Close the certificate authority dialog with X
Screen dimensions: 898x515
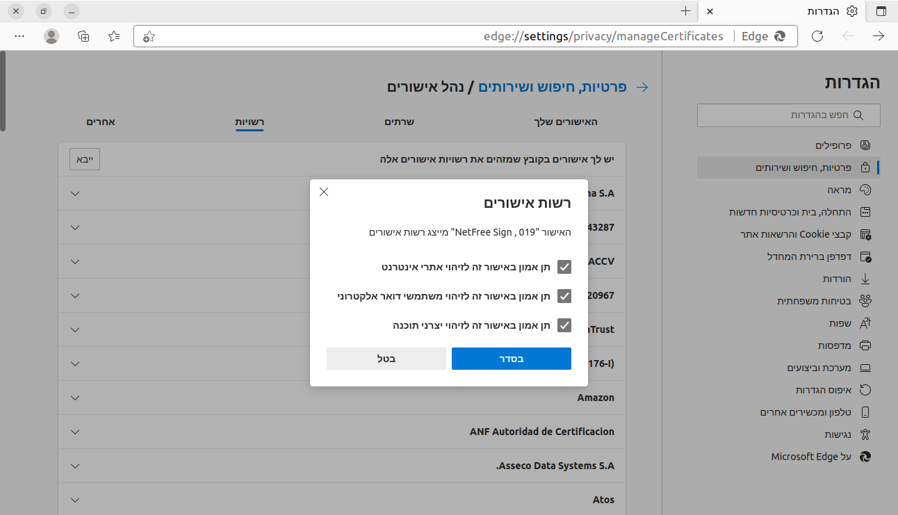click(324, 192)
